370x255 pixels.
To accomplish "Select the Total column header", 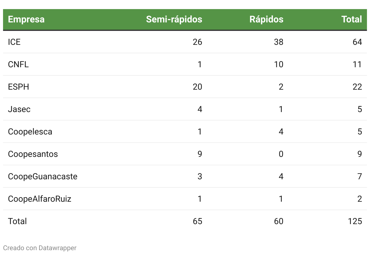I will pos(351,19).
